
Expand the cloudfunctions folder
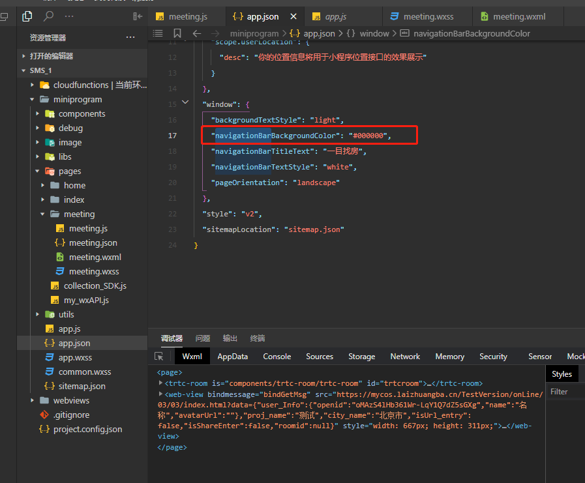click(32, 85)
